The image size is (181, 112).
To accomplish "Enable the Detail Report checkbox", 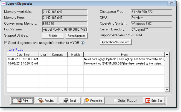I will coord(115,100).
